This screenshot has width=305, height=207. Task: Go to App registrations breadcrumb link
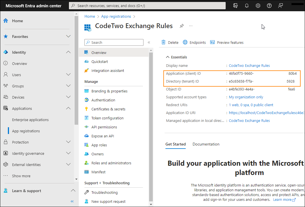point(116,17)
